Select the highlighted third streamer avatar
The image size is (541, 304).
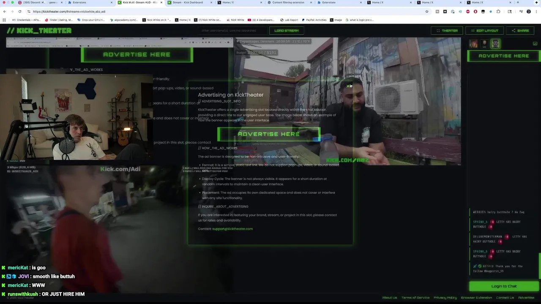(x=495, y=43)
